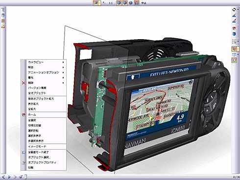Click the dotted selection rectangle icon
This screenshot has width=240, height=180.
point(234,42)
